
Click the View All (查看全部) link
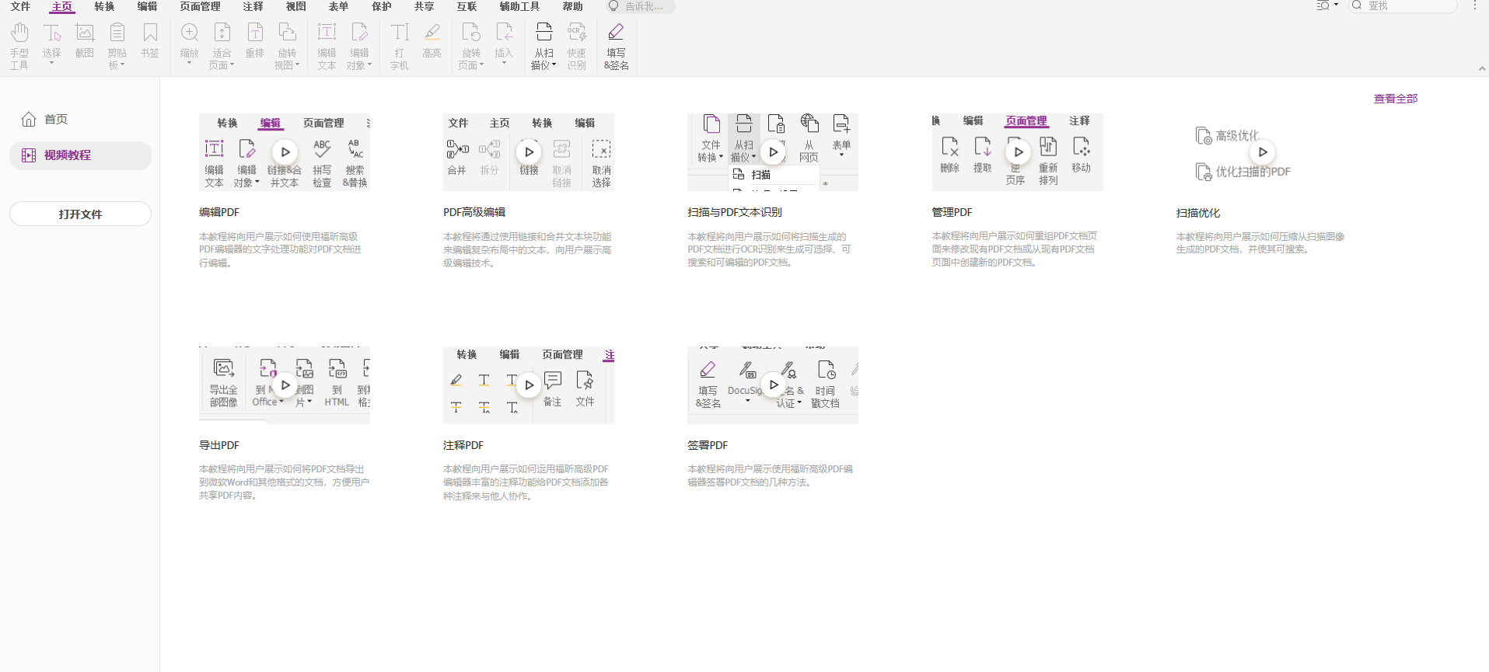click(1395, 99)
